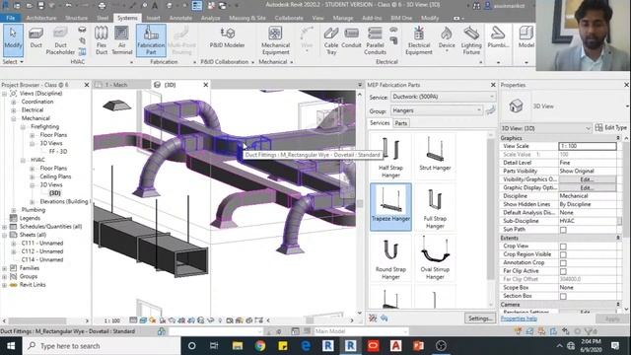The height and width of the screenshot is (355, 631).
Task: Click the Mechanical Equipment tool
Action: 275,40
